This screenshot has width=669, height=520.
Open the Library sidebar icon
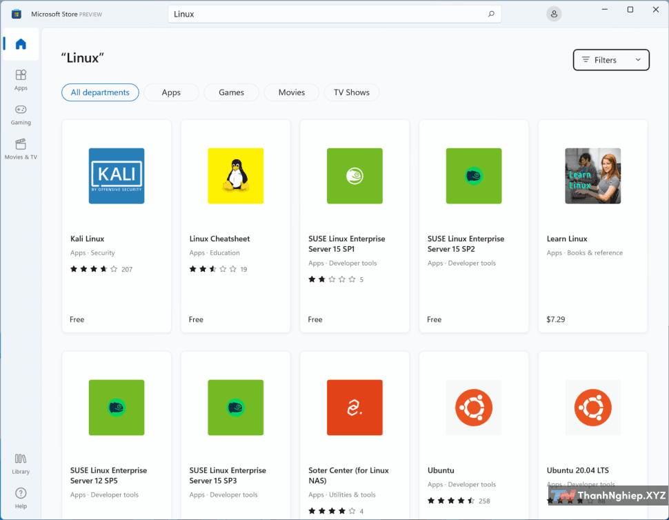point(21,463)
